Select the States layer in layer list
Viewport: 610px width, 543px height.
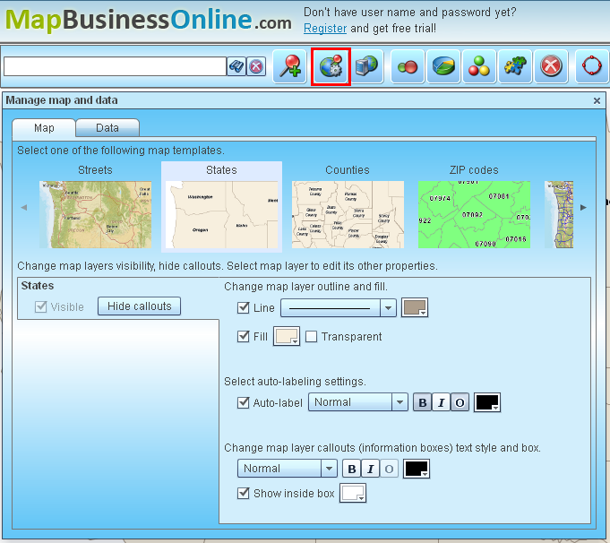click(x=118, y=298)
